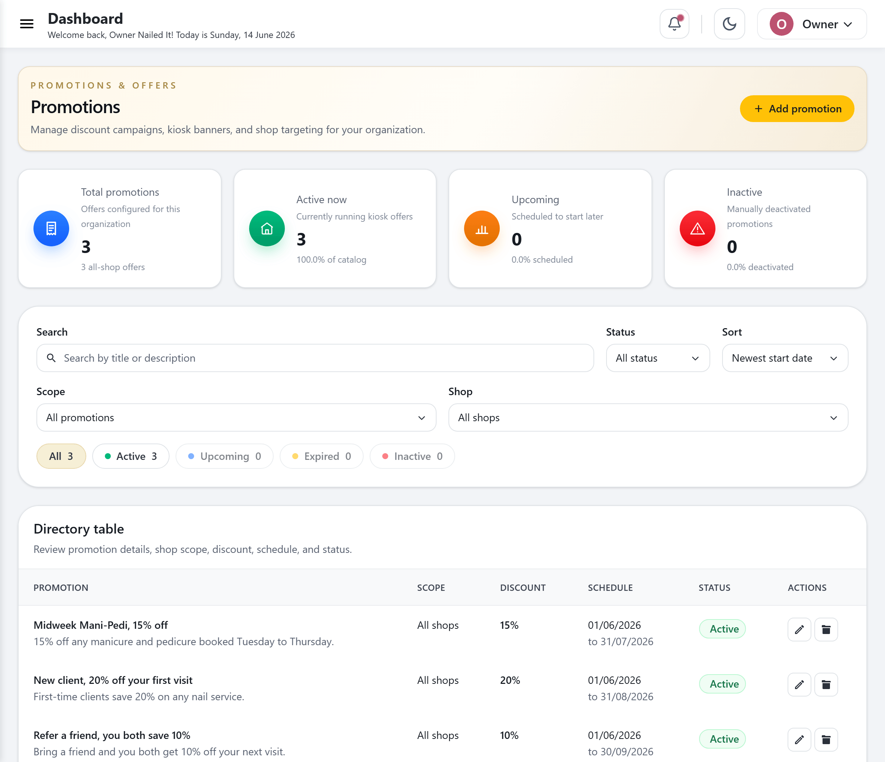
Task: Click the STATUS column header
Action: tap(715, 587)
